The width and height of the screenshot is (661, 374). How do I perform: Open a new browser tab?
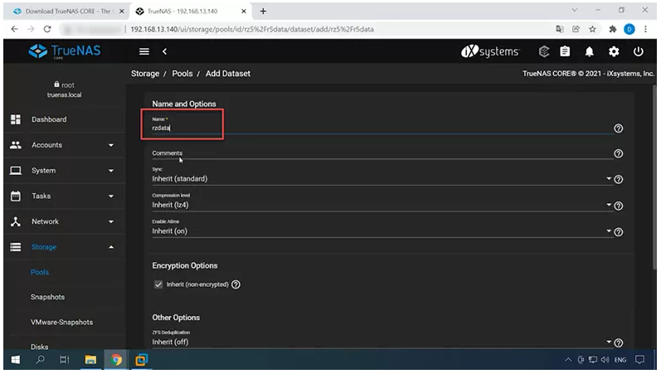coord(263,12)
